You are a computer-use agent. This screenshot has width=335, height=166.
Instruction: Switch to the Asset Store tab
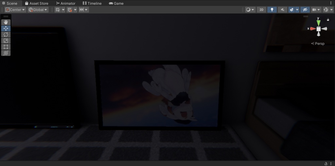[37, 3]
